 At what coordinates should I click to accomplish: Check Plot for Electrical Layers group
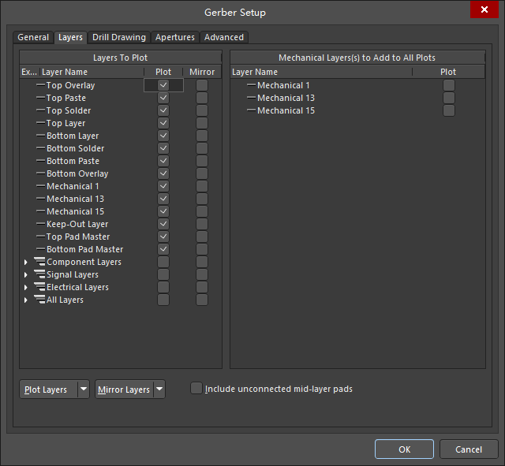[163, 287]
